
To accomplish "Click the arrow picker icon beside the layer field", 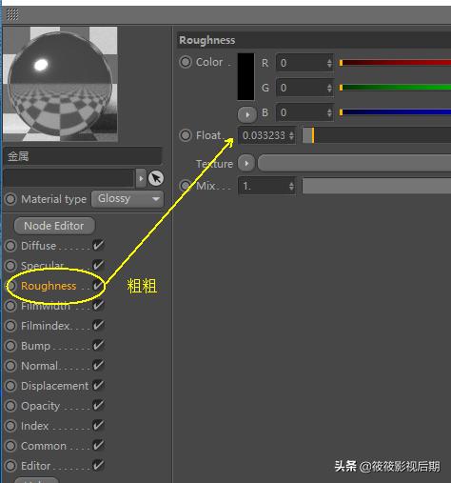I will pyautogui.click(x=156, y=178).
